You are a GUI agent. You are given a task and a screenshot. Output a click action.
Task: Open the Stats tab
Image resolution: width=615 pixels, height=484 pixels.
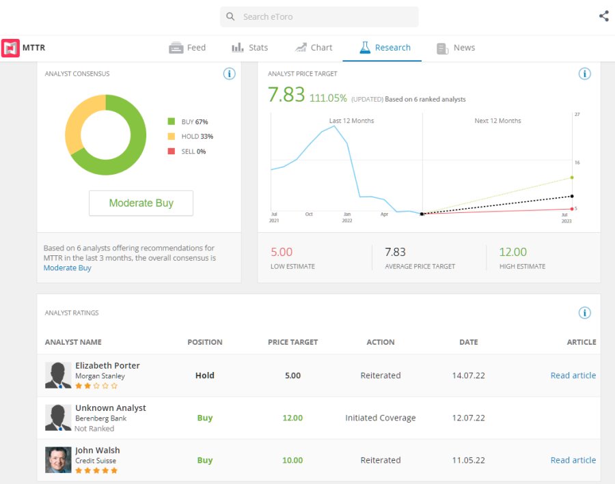[x=249, y=48]
